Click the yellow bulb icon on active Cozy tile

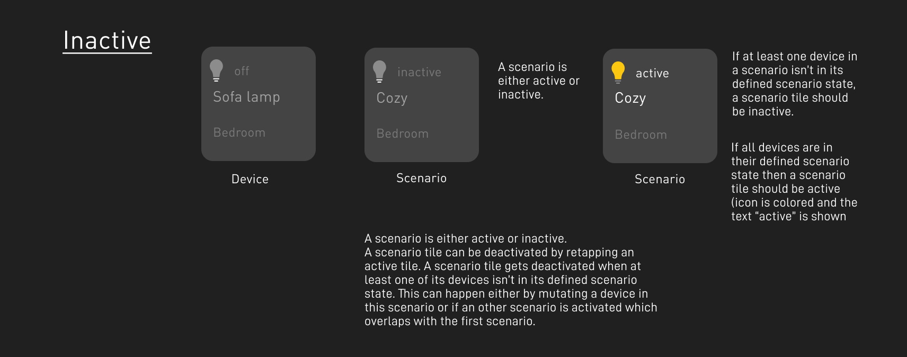(x=618, y=73)
